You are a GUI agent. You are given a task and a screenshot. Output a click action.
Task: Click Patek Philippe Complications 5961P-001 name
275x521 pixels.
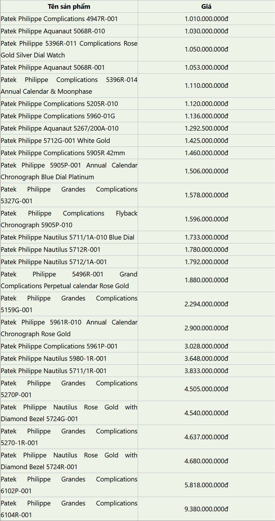pyautogui.click(x=59, y=346)
